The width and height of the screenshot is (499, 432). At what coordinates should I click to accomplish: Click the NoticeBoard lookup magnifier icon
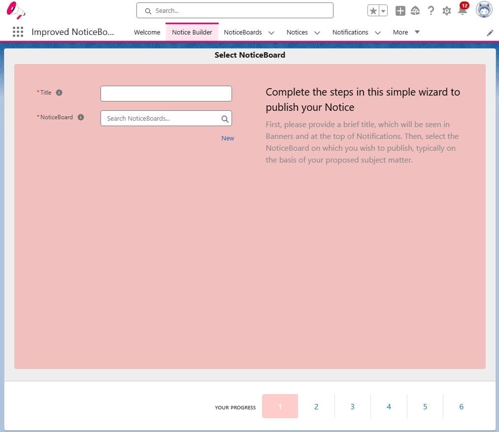point(225,119)
